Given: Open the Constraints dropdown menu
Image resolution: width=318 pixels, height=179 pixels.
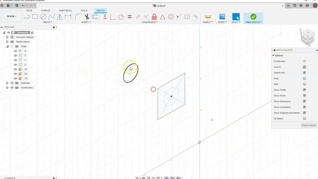Looking at the screenshot, I should pyautogui.click(x=150, y=22).
